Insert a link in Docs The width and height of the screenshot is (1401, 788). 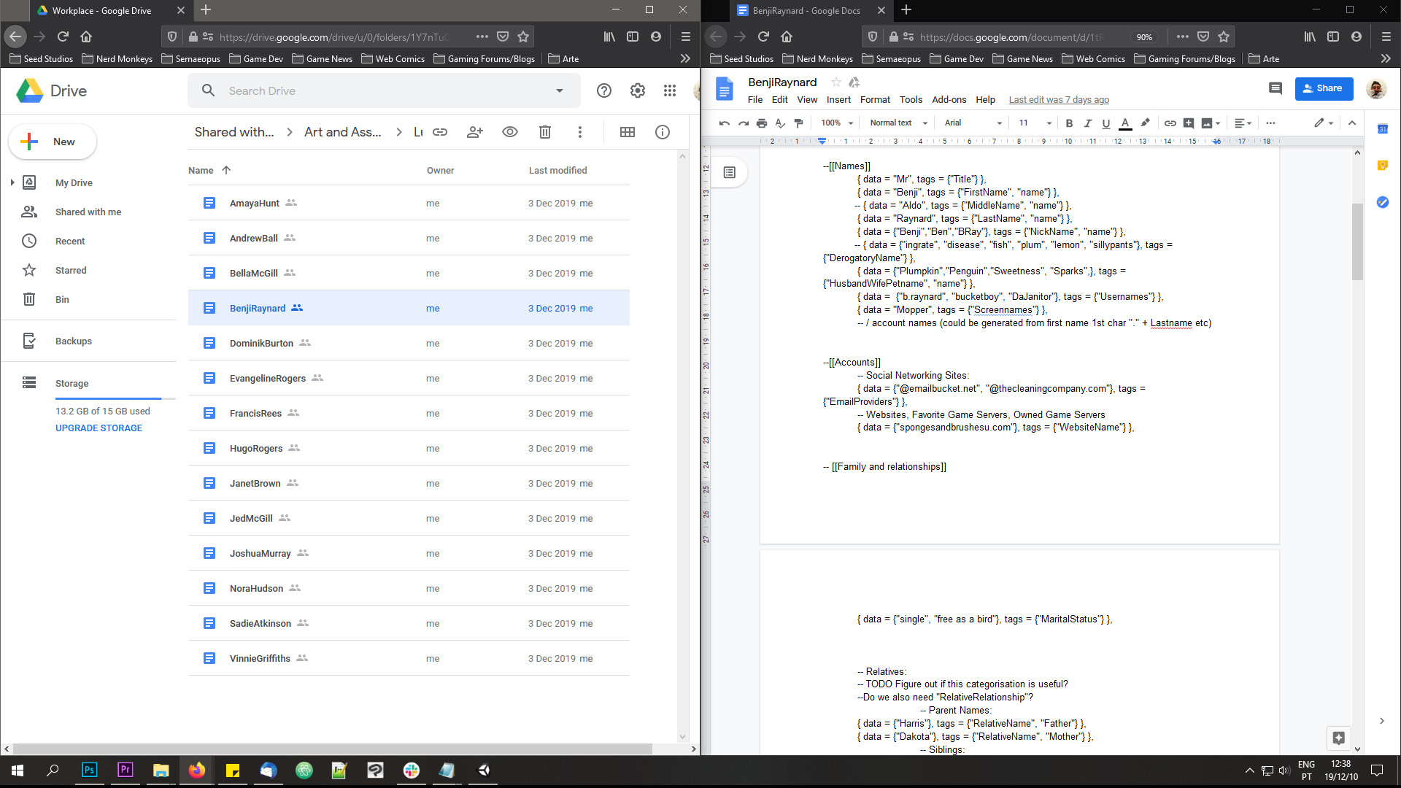(x=1170, y=123)
